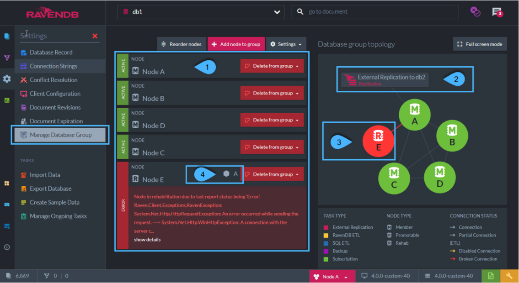
Task: Click the orange wrench icon in the status bar
Action: tap(509, 276)
